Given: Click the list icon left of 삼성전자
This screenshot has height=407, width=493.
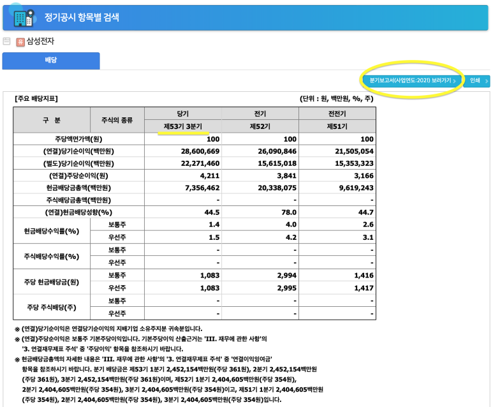Looking at the screenshot, I should point(6,41).
